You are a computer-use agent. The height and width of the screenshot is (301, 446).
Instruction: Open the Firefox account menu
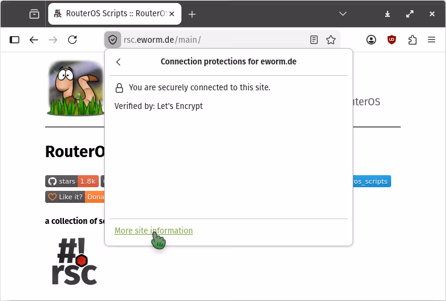tap(371, 40)
